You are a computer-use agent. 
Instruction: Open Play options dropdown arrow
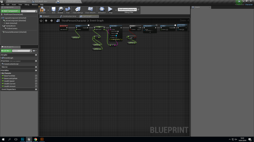coord(116,10)
